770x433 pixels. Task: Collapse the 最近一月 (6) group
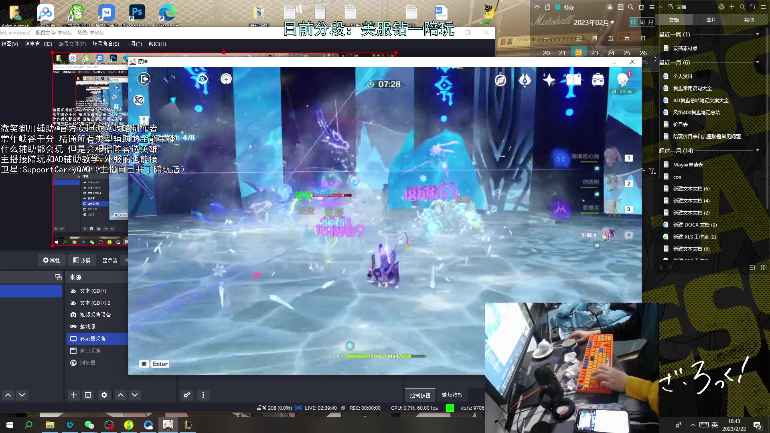tap(757, 63)
